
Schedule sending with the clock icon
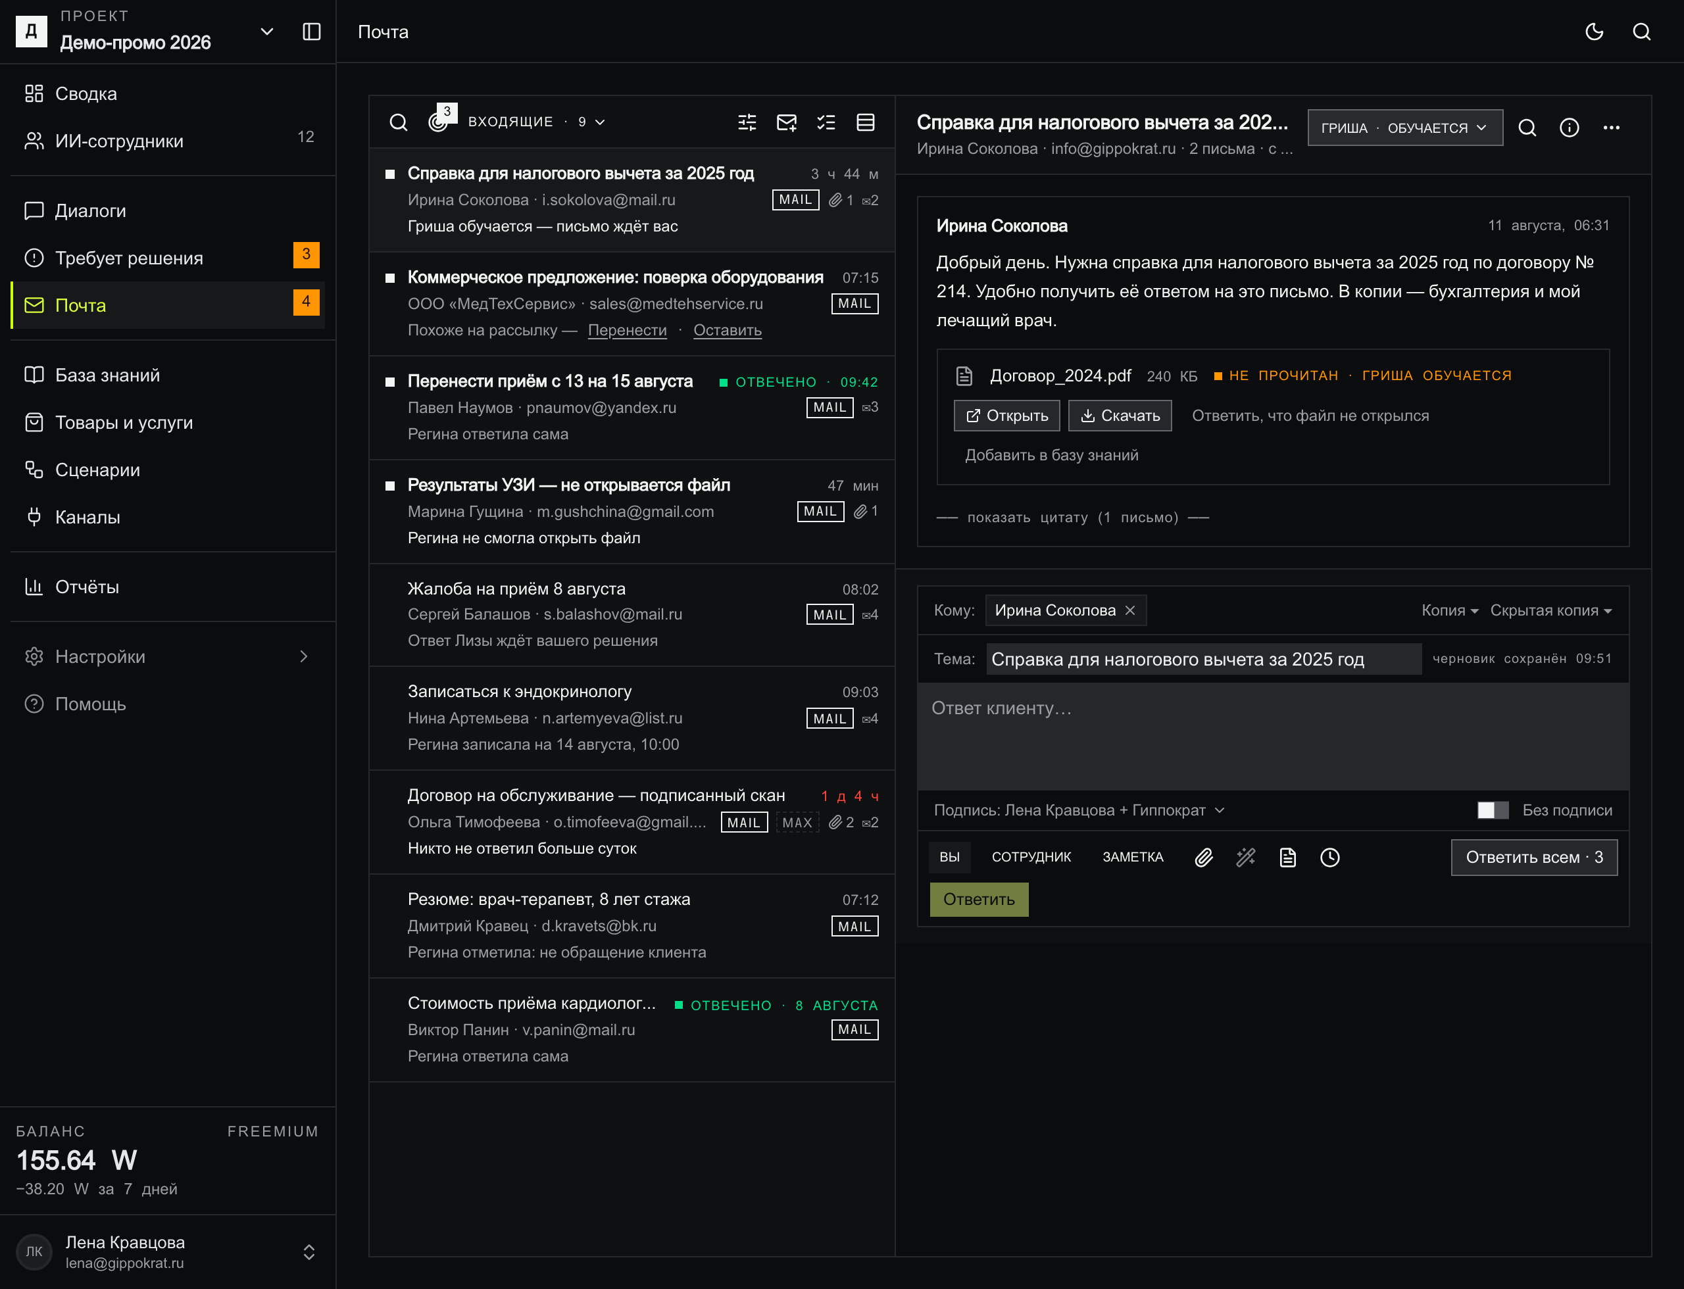click(x=1330, y=857)
